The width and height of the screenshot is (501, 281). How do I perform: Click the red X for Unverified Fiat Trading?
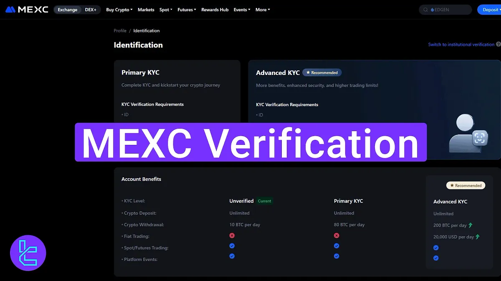pyautogui.click(x=232, y=235)
